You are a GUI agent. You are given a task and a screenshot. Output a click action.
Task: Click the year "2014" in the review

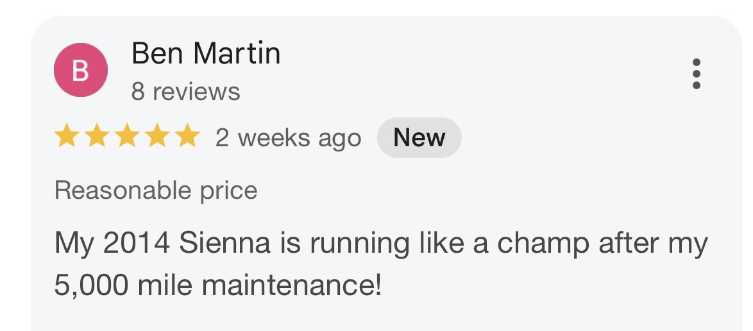(x=136, y=244)
